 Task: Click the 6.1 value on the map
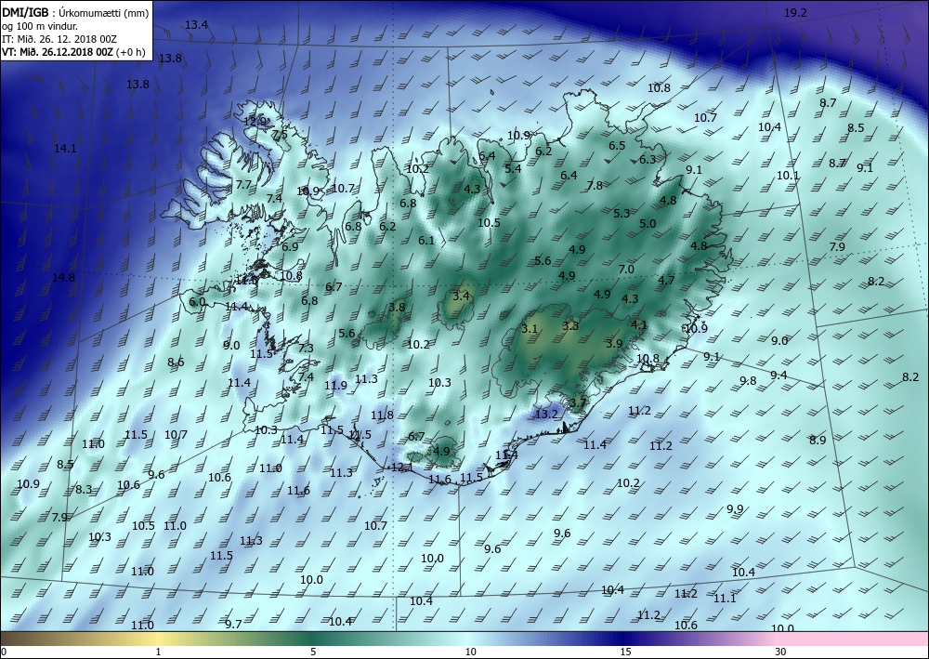(426, 241)
